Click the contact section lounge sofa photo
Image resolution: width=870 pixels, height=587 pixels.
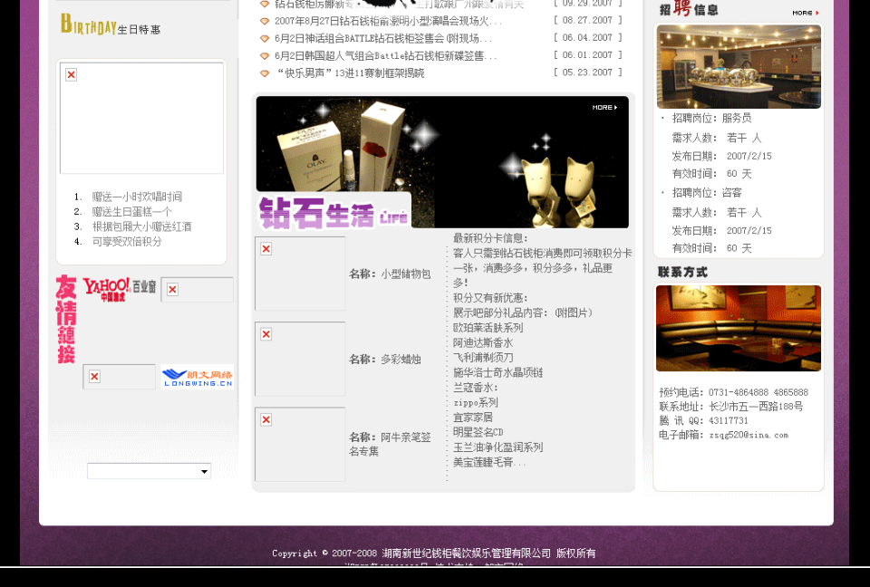click(739, 329)
